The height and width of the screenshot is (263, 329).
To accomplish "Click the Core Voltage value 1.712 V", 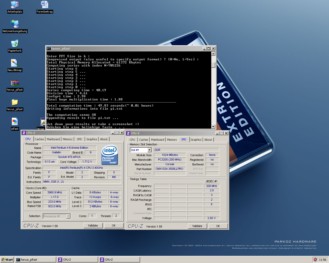I will click(87, 162).
